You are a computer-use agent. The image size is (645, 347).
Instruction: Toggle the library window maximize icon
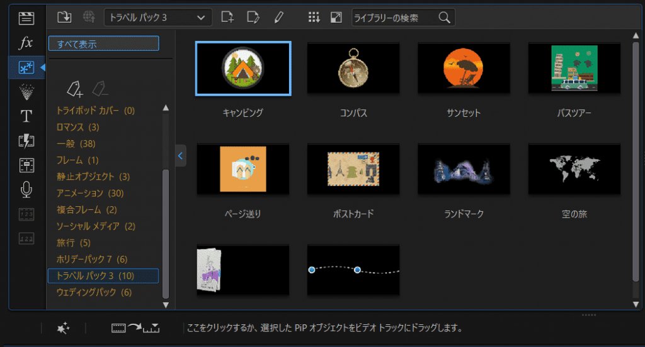336,17
